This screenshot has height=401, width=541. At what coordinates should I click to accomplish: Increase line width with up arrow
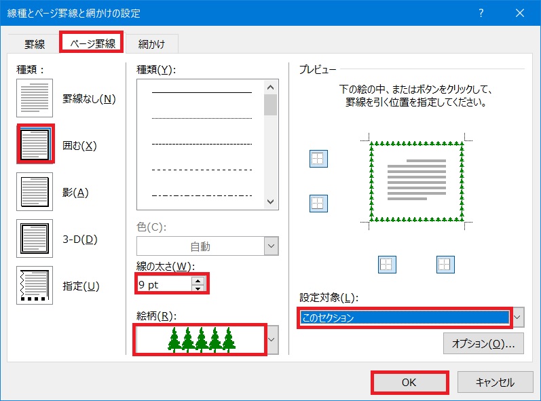pyautogui.click(x=198, y=281)
